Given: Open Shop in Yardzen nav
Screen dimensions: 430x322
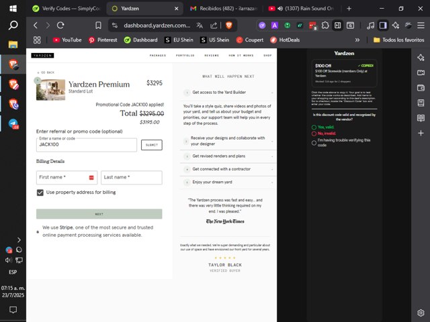Looking at the screenshot, I should (267, 55).
